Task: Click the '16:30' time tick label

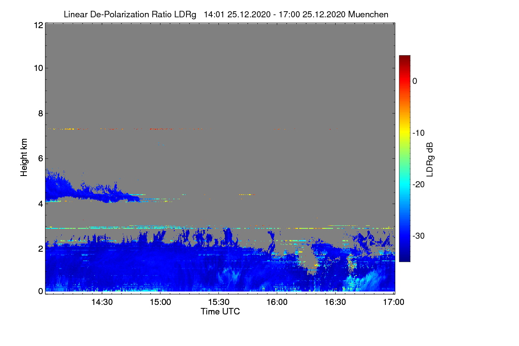Action: [336, 302]
